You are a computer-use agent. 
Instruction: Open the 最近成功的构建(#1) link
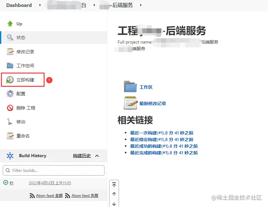pyautogui.click(x=164, y=146)
